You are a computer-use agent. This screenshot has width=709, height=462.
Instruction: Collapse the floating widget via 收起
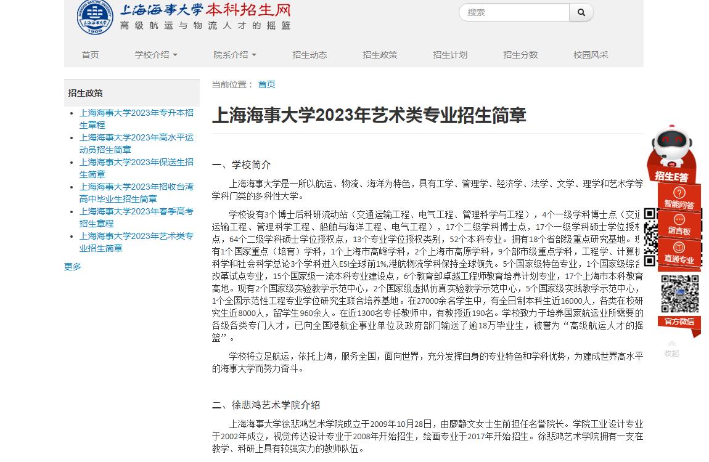(671, 349)
